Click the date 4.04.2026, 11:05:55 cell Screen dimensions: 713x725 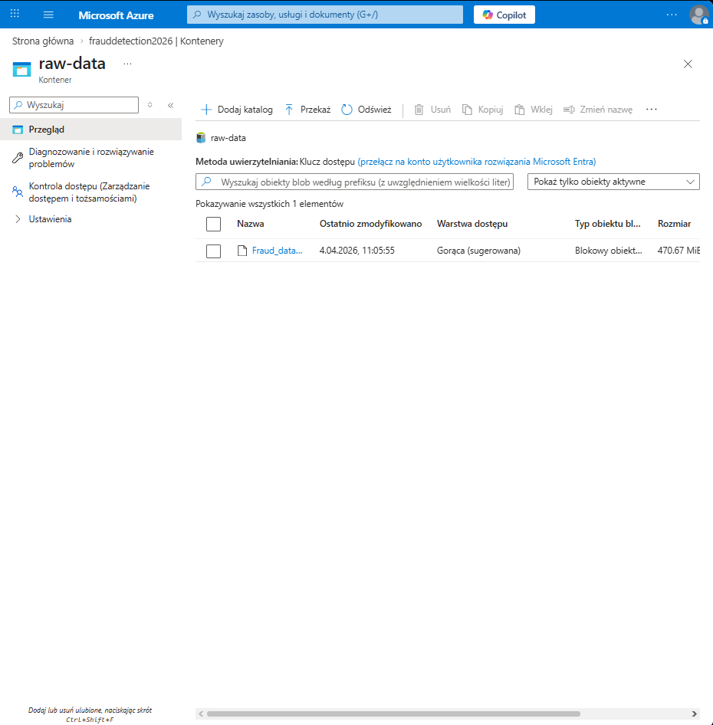click(356, 251)
